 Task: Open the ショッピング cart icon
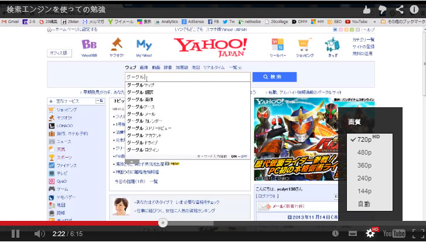[x=305, y=47]
